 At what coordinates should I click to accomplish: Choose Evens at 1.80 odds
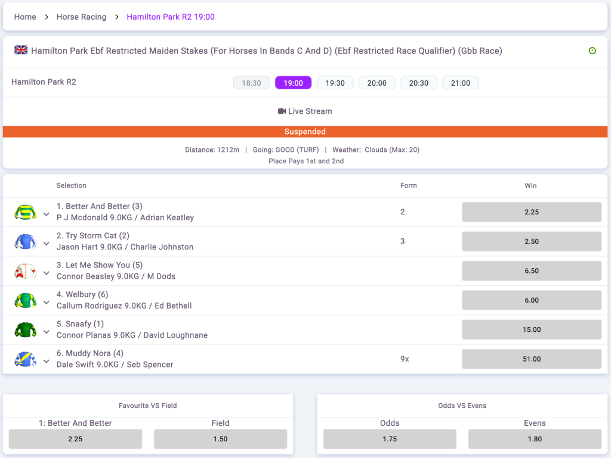(535, 439)
